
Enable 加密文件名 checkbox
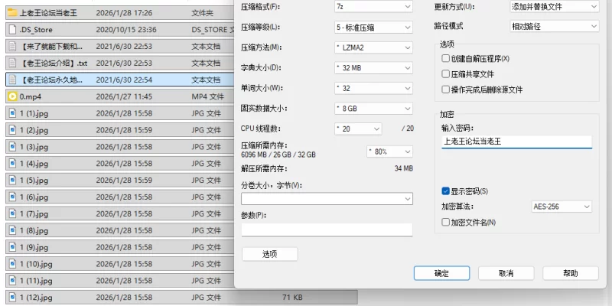(445, 223)
